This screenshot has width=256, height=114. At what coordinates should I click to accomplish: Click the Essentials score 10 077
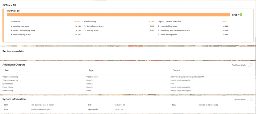click(77, 21)
